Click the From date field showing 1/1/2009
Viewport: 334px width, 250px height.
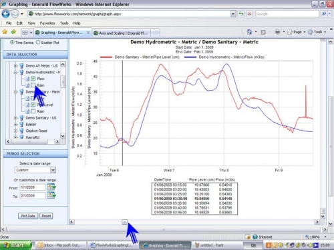tap(33, 187)
